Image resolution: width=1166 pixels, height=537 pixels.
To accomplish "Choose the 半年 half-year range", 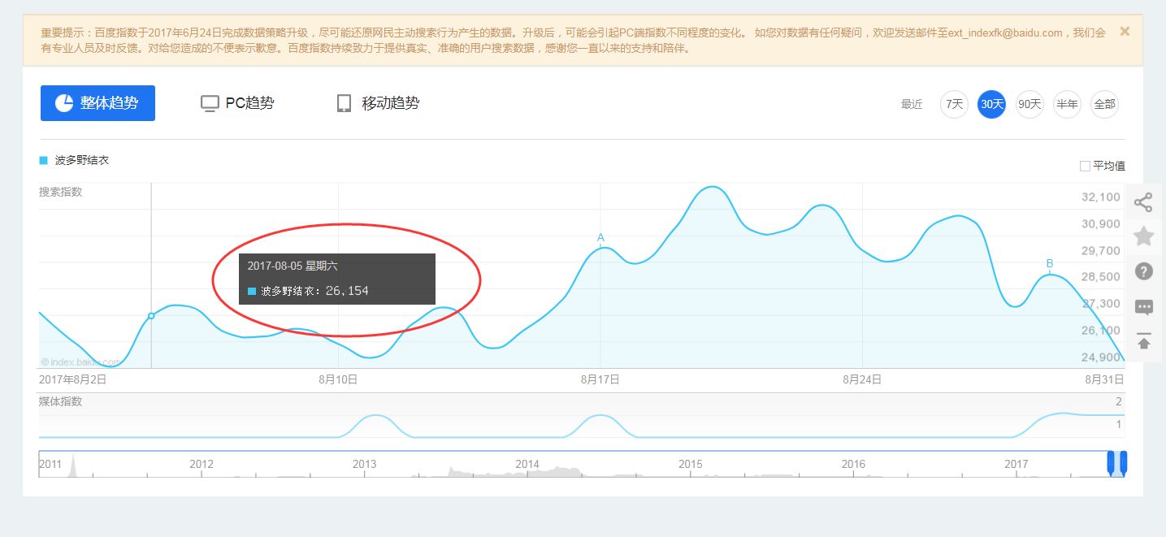I will [1066, 104].
